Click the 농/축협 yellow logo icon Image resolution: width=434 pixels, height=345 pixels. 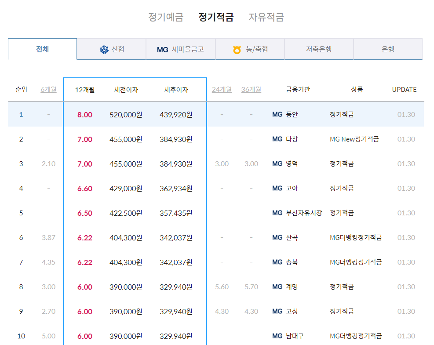(237, 50)
